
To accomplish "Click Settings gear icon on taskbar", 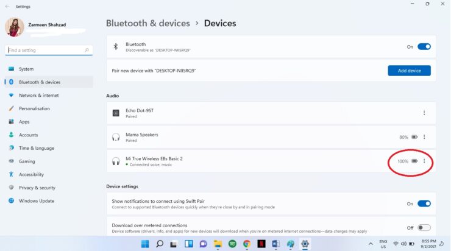I will (x=305, y=244).
